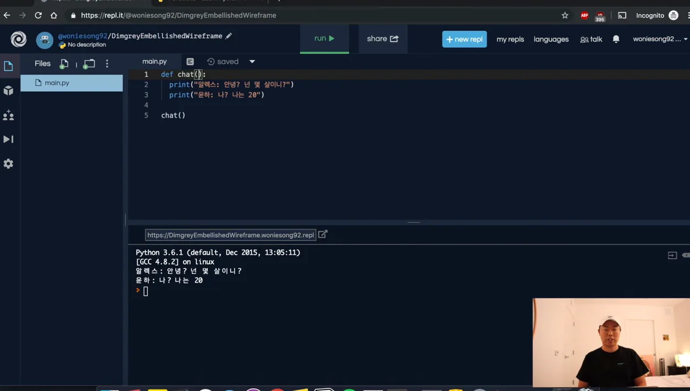The image size is (690, 391).
Task: Open the red extension icon showing 395
Action: click(600, 16)
